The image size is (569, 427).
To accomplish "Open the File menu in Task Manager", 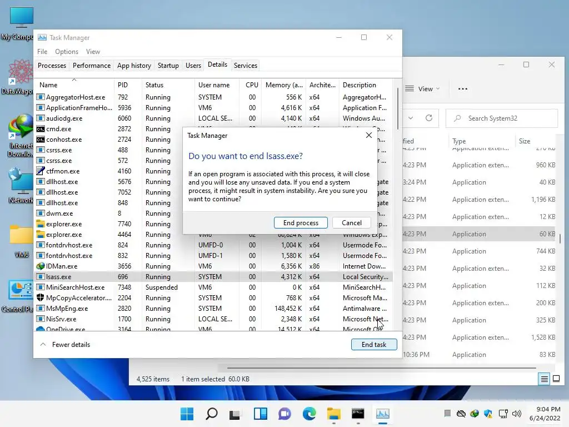I will tap(42, 52).
